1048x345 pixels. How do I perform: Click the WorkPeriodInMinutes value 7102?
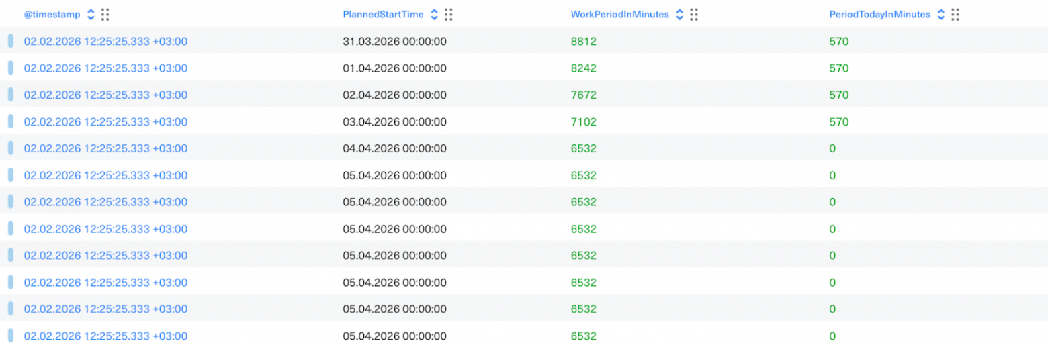584,122
